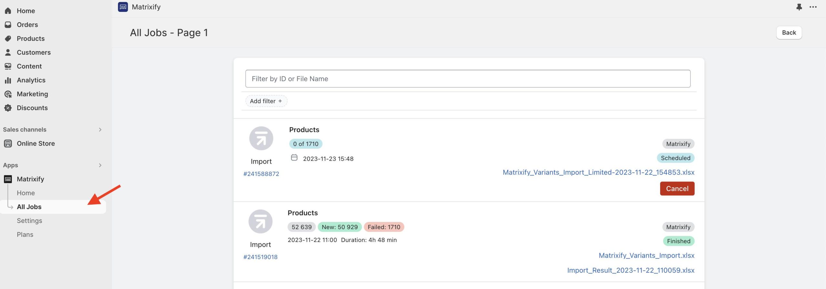Image resolution: width=826 pixels, height=289 pixels.
Task: Open Home in the main sidebar
Action: (x=26, y=11)
